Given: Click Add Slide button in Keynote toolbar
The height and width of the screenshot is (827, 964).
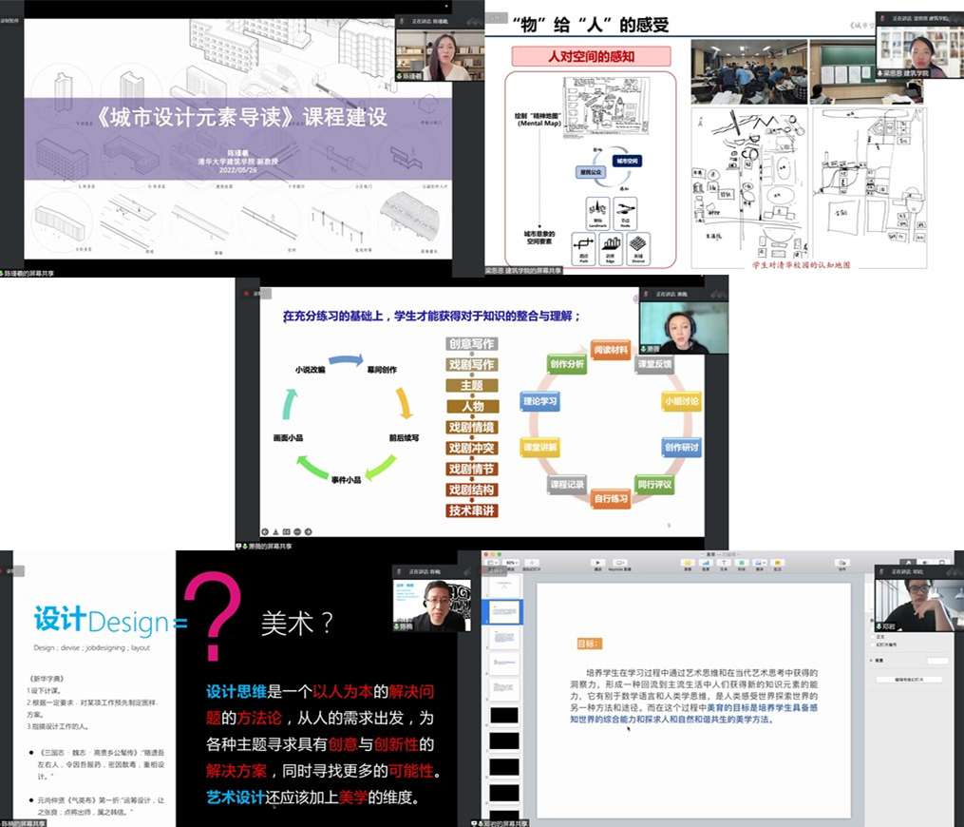Looking at the screenshot, I should [532, 562].
